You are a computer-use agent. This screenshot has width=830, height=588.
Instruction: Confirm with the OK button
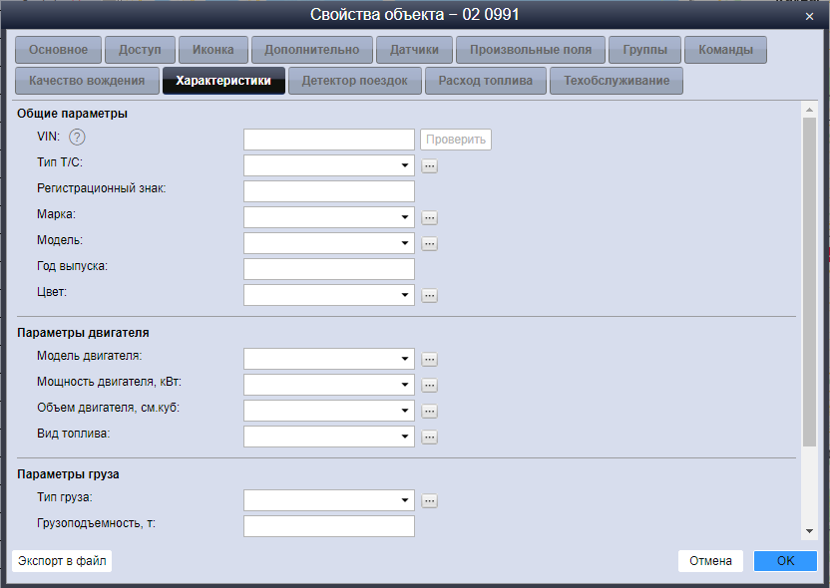(785, 561)
